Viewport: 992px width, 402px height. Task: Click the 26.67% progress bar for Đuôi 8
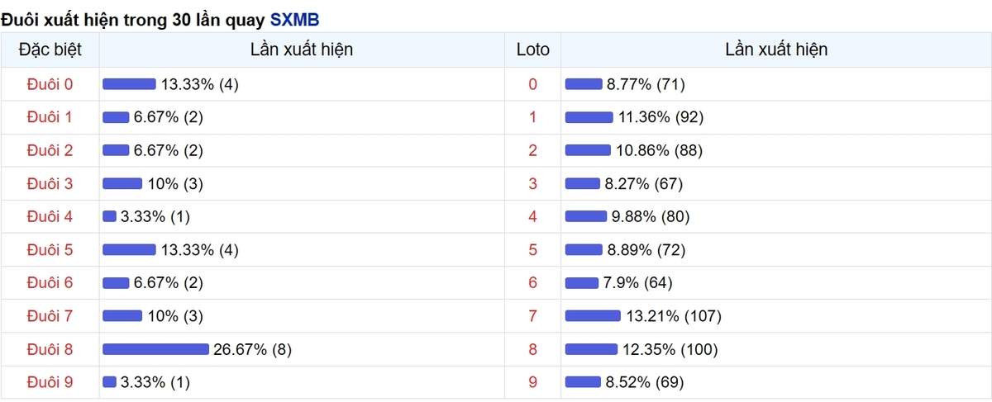(x=155, y=349)
